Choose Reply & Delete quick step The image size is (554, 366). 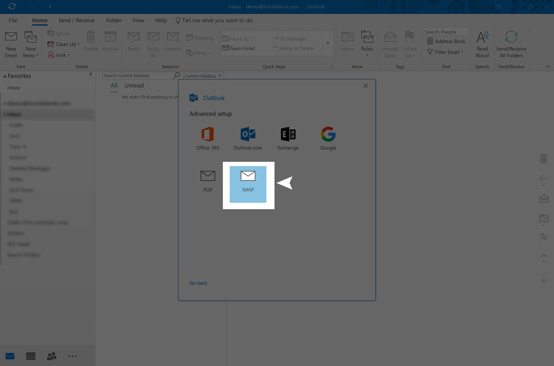tap(293, 48)
